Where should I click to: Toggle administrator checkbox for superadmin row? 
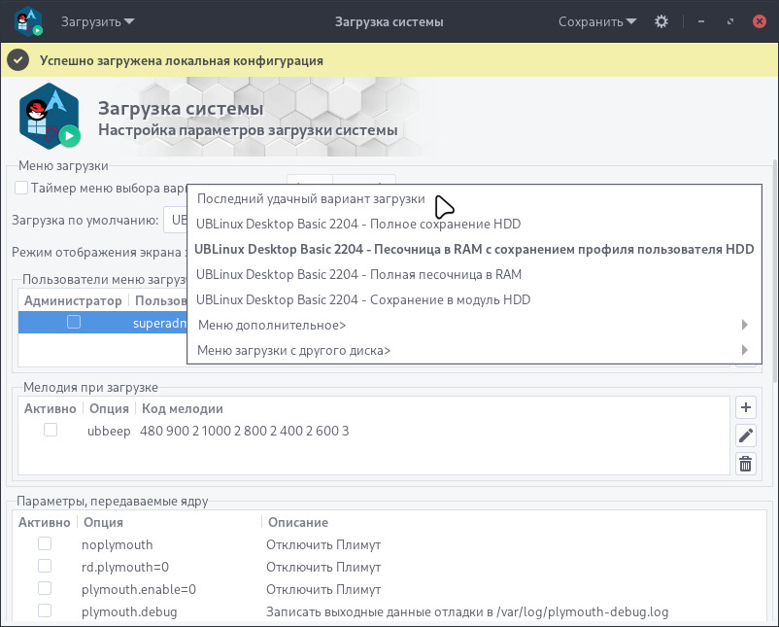pos(74,322)
